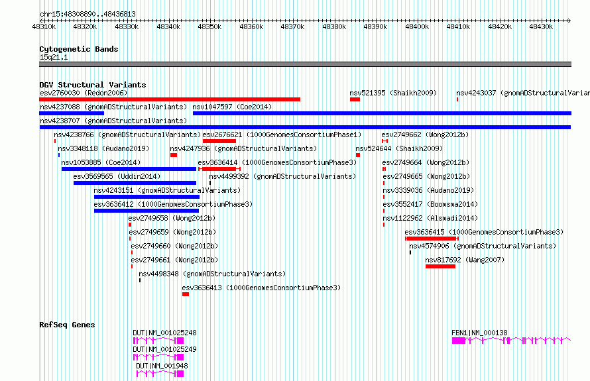
Task: Open esv3636414 1000GenomesConsortiumPhase3 variant
Action: coord(277,162)
